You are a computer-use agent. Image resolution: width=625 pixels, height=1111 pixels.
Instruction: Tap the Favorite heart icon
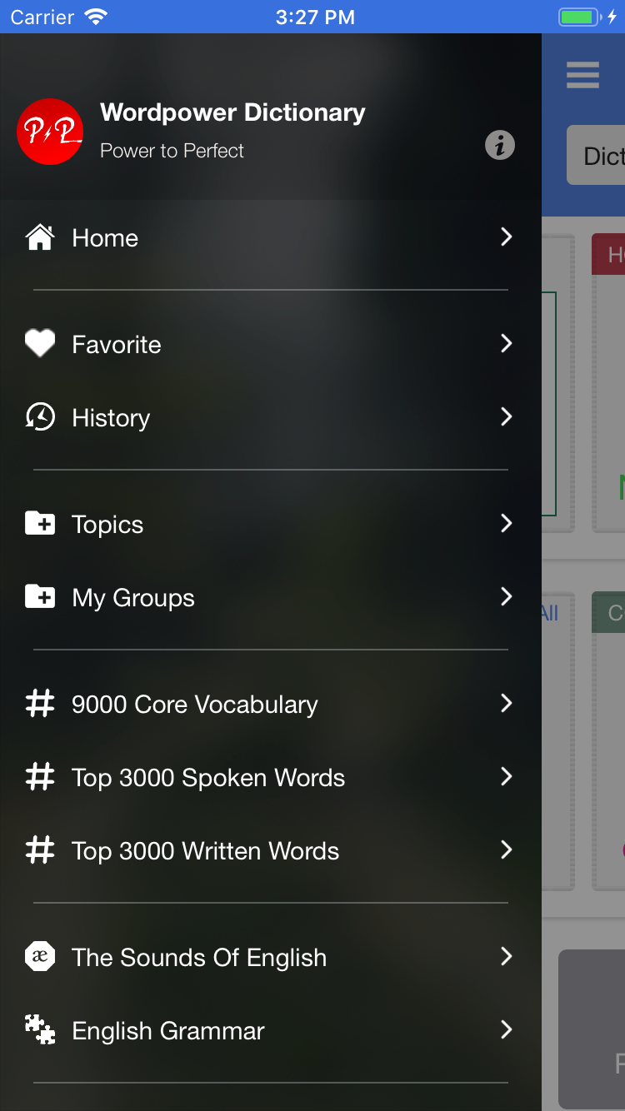click(40, 344)
